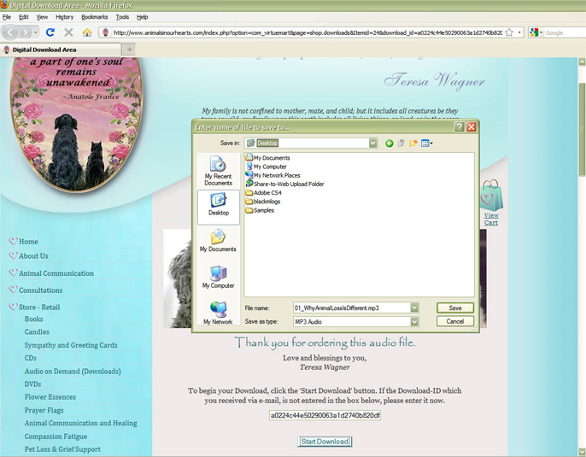Click the page's vertical scrollbar
Screen dimensions: 586x457
(x=581, y=256)
